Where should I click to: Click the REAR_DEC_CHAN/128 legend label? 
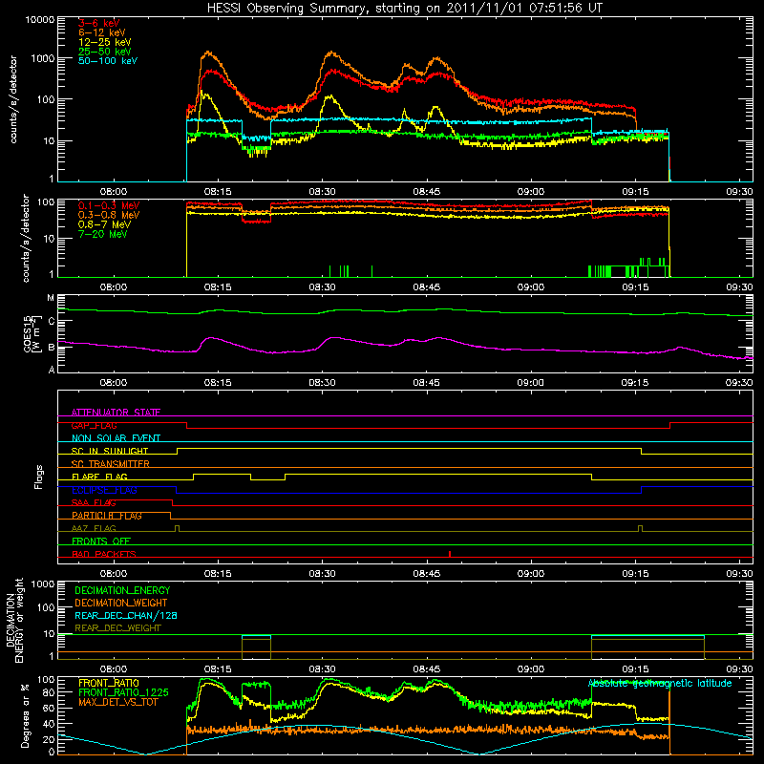126,615
